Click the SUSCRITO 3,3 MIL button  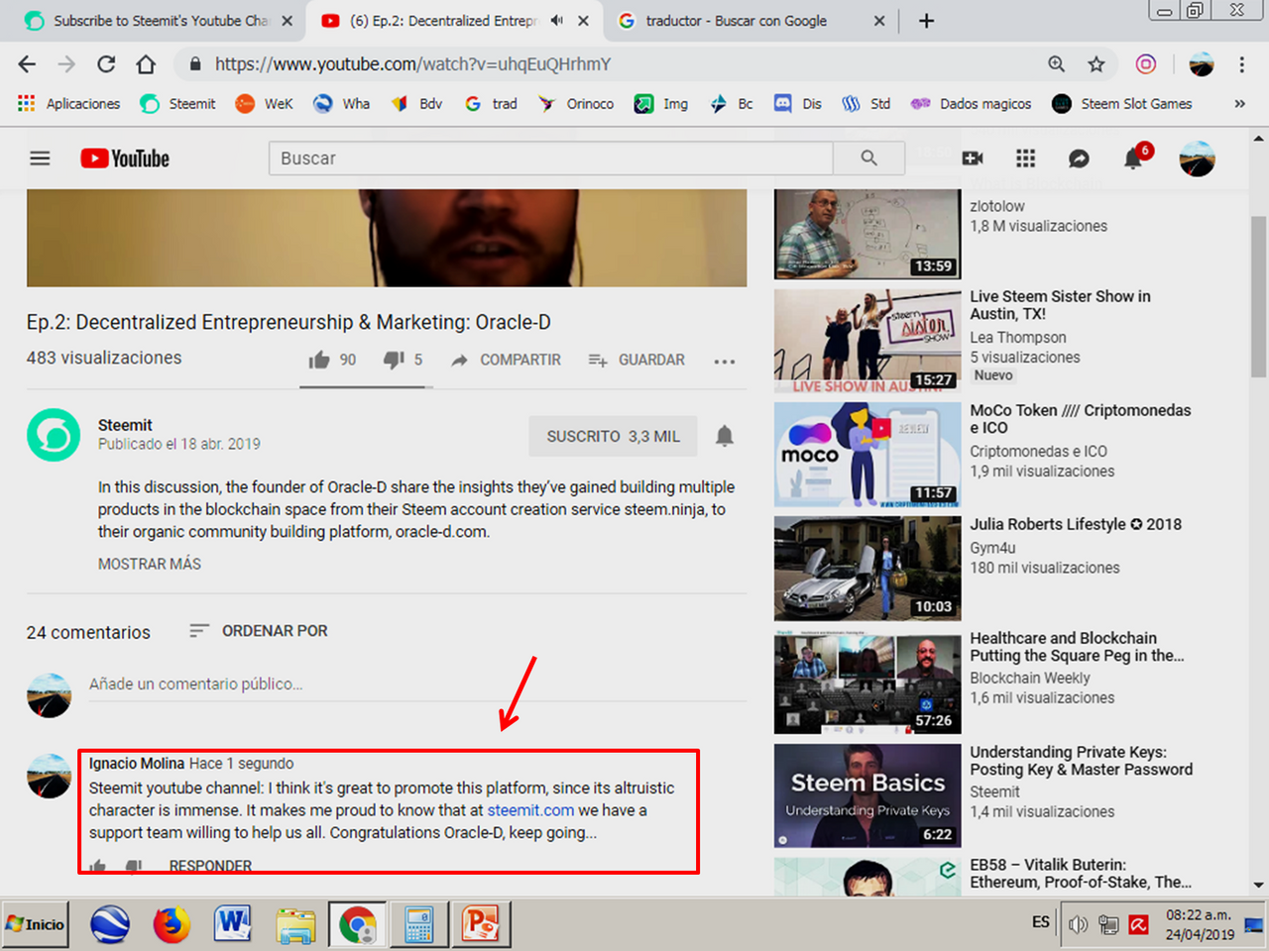[613, 436]
